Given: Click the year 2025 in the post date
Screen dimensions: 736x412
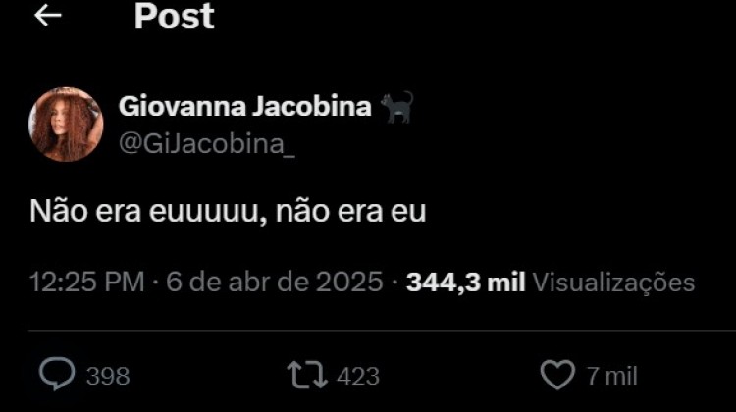Looking at the screenshot, I should click(349, 282).
